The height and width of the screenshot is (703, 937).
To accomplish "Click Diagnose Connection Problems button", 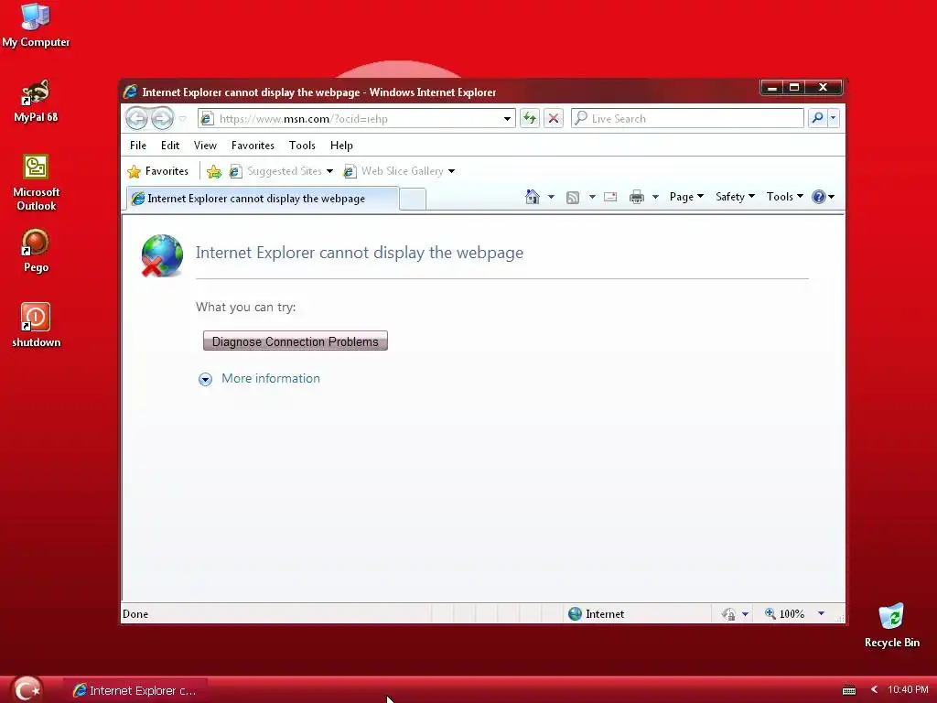I will coord(296,341).
